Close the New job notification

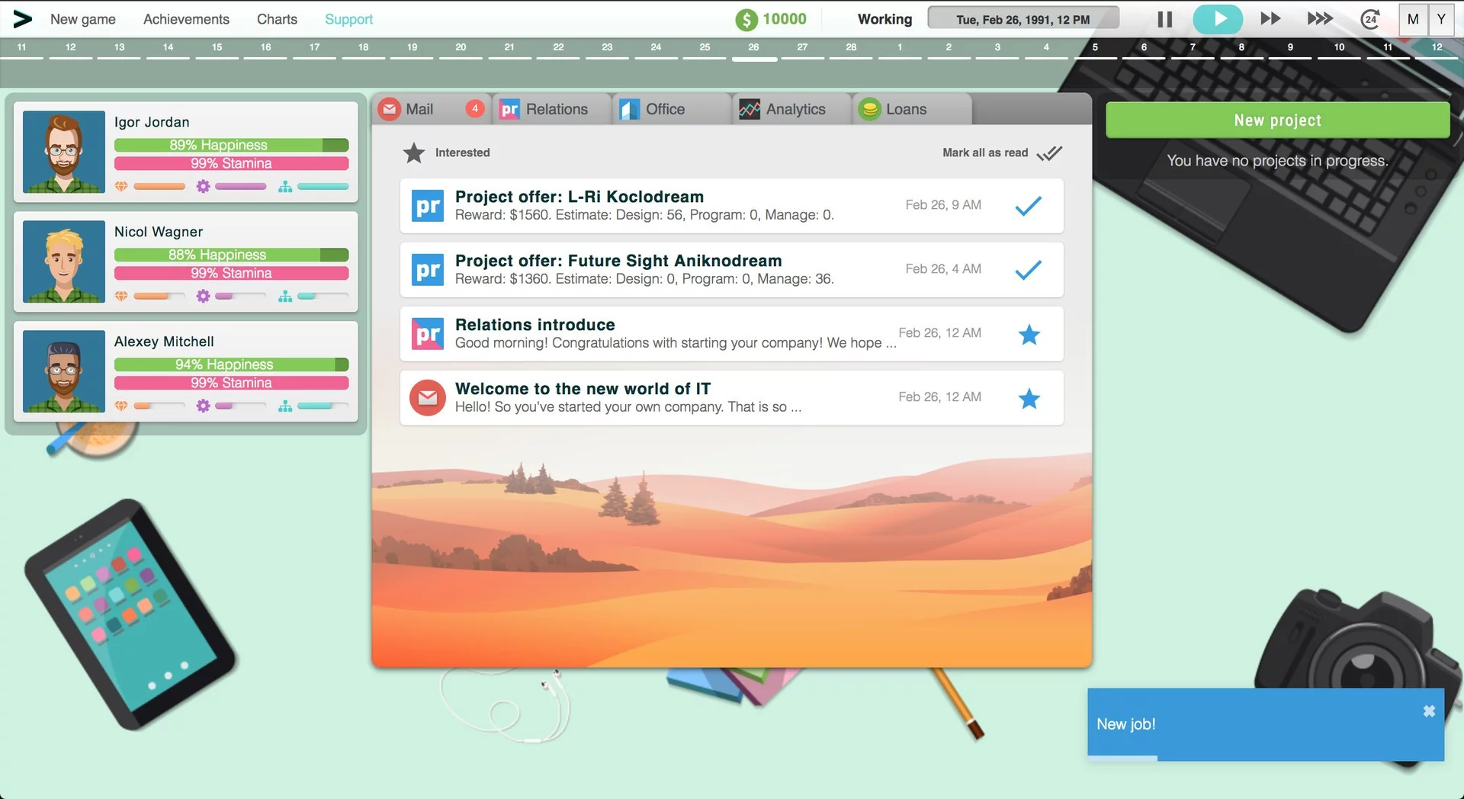1429,711
